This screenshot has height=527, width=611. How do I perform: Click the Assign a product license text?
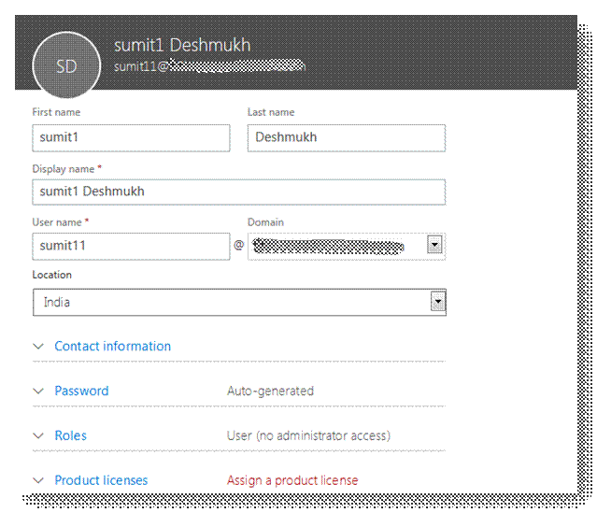click(292, 480)
